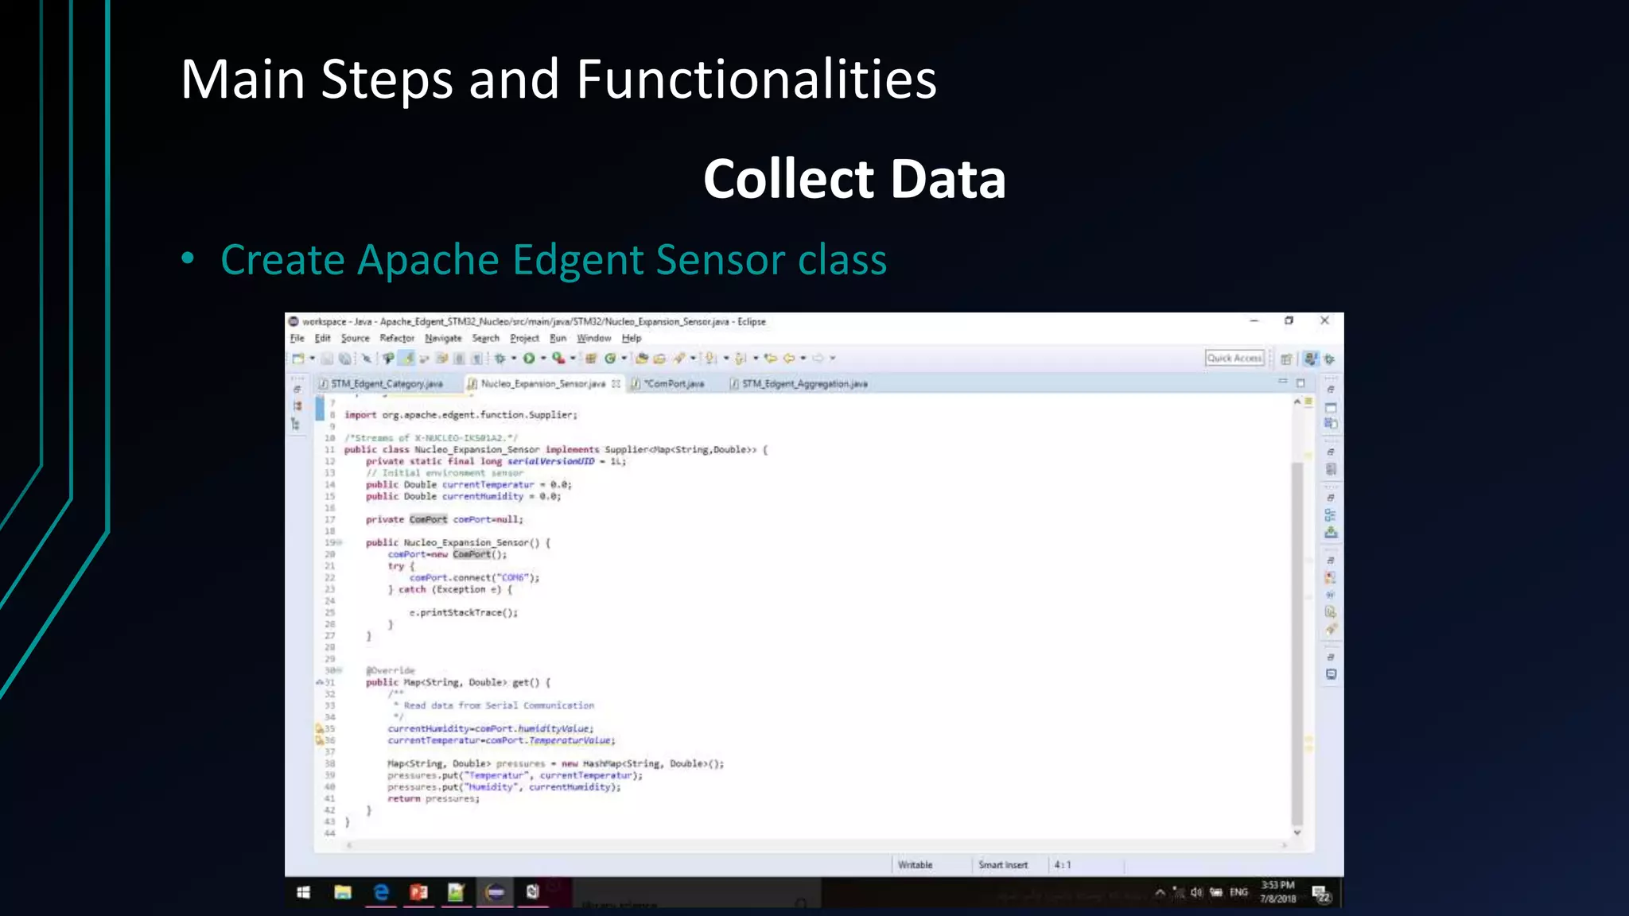Open Microsoft Edge from the taskbar
Image resolution: width=1629 pixels, height=916 pixels.
(381, 893)
